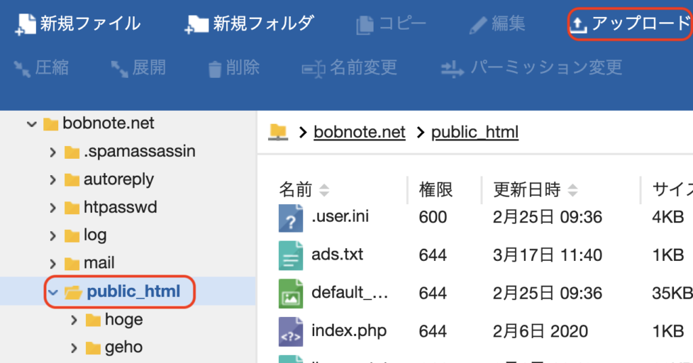Click the geho folder icon
This screenshot has height=363, width=693.
coord(93,348)
